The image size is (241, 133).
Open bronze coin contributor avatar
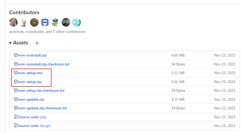tap(34, 22)
